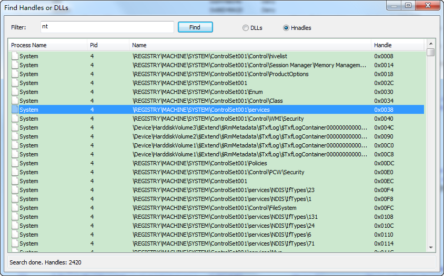Click file icon of the FileSystem row
444x276 pixels.
(15, 208)
